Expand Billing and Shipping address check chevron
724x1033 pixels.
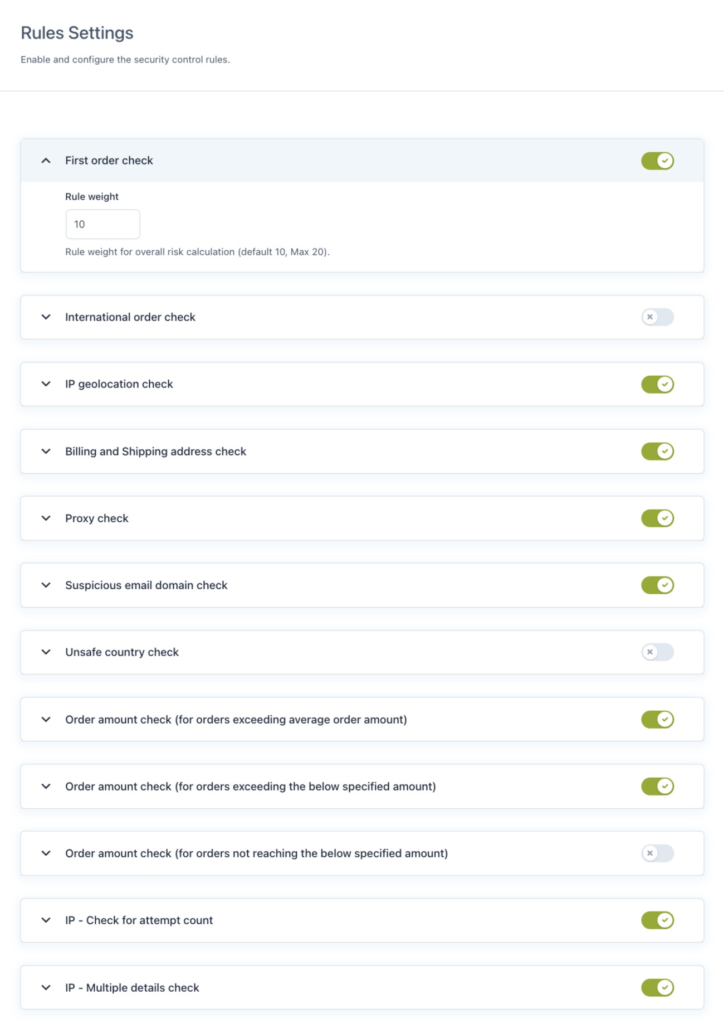[x=46, y=452]
